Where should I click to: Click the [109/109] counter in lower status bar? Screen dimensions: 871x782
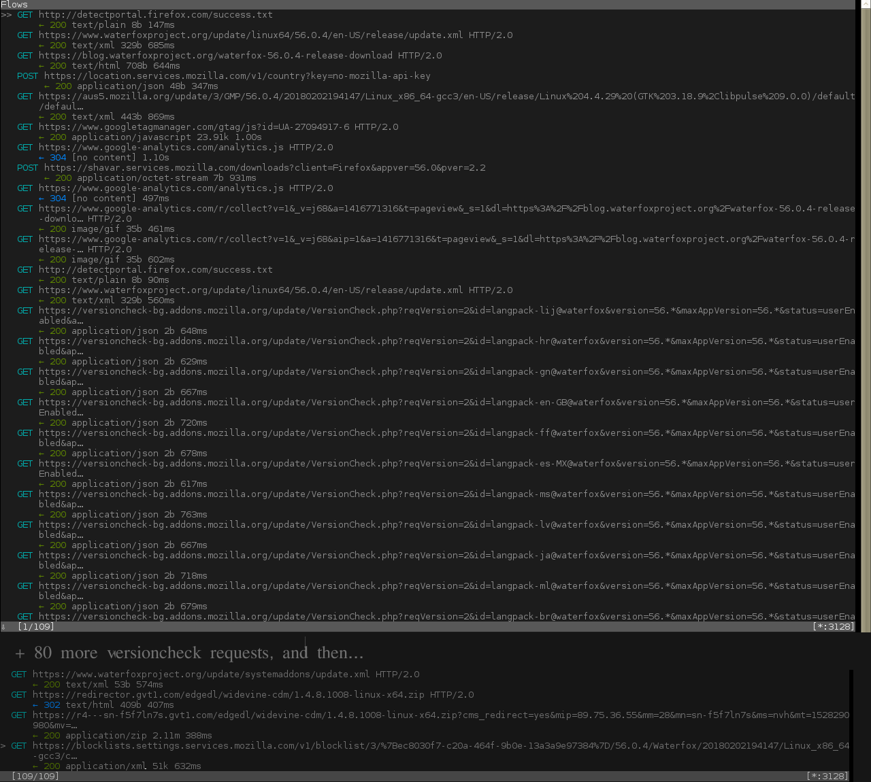pyautogui.click(x=35, y=776)
